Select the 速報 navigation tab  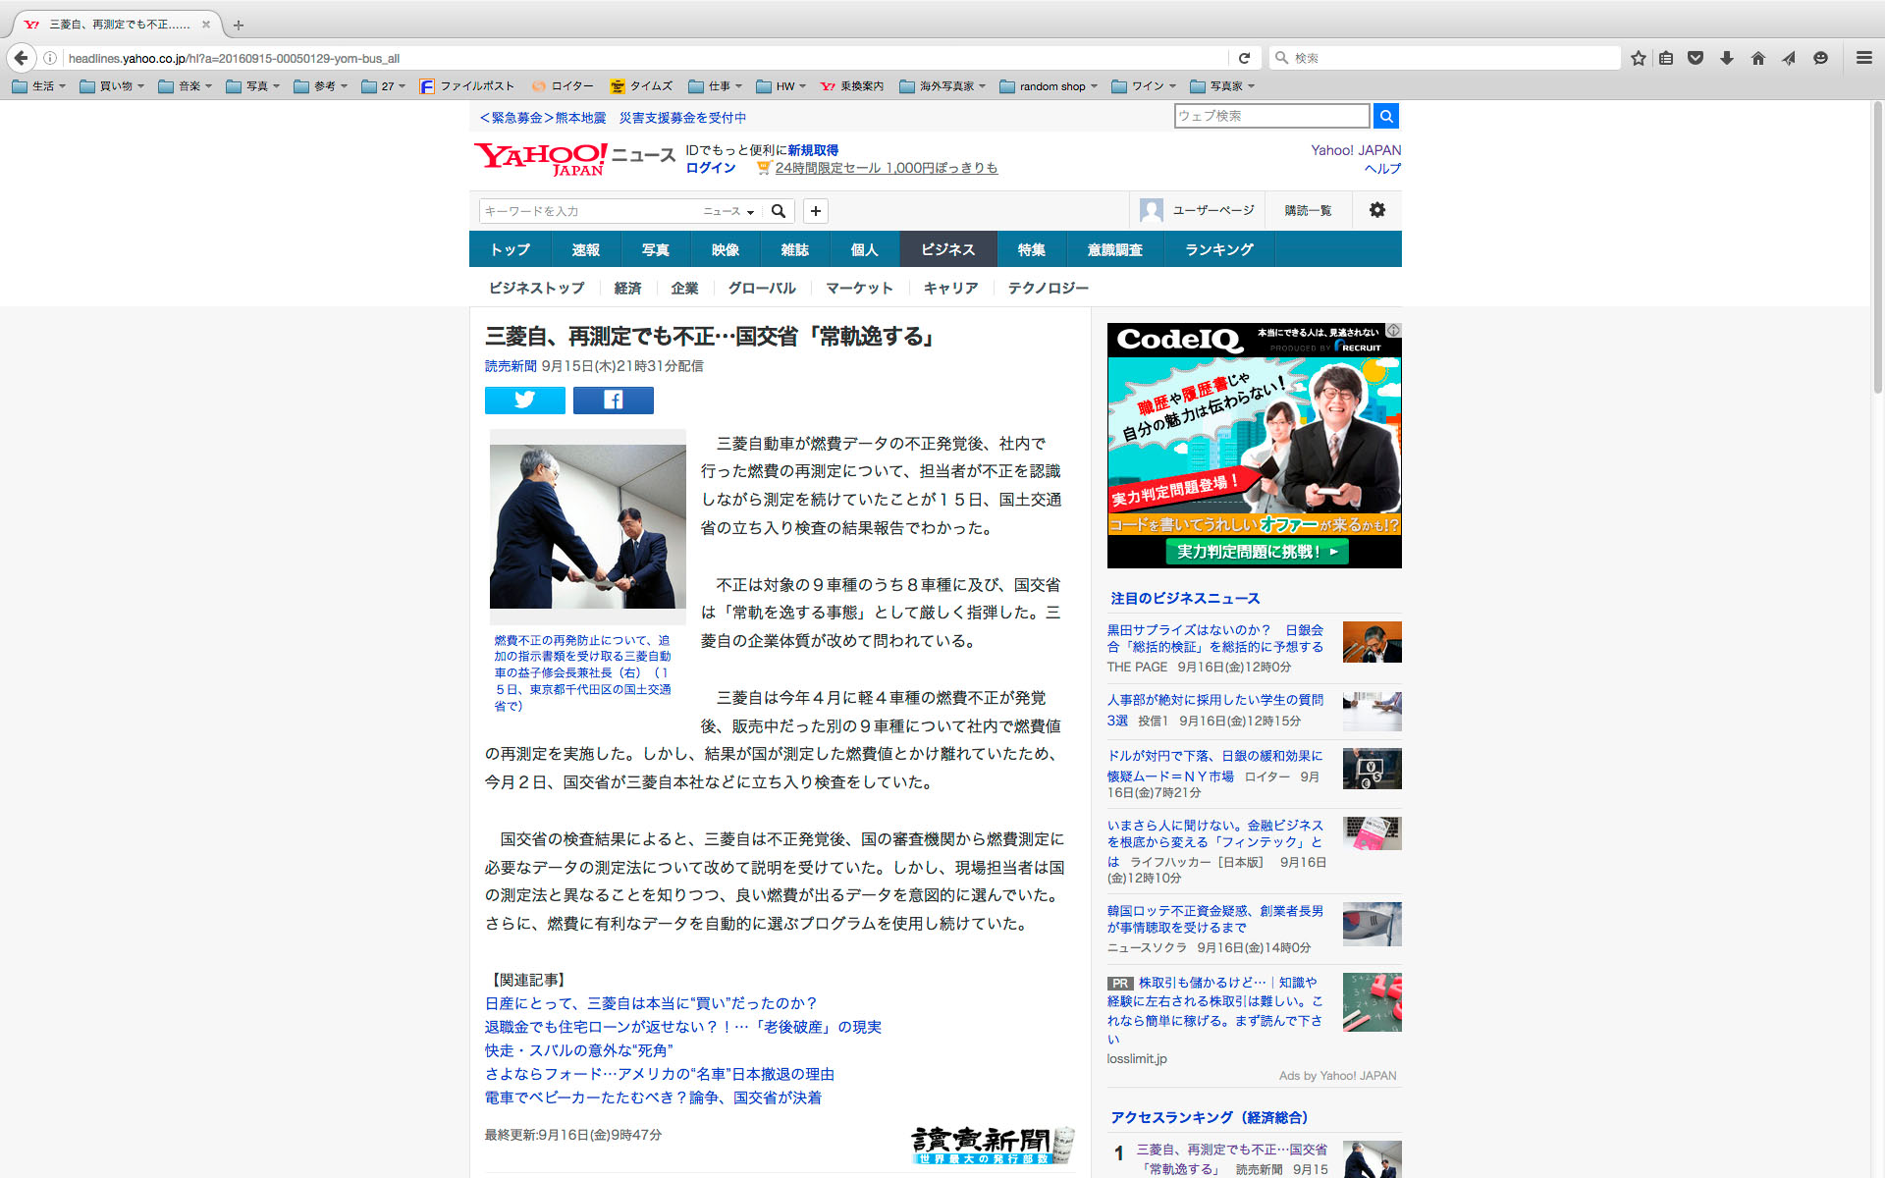click(585, 249)
